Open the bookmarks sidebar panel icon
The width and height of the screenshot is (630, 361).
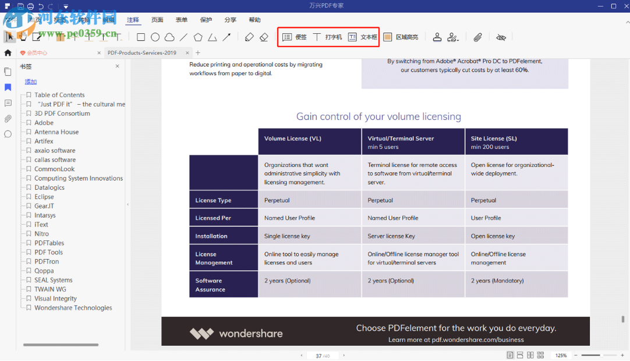(x=8, y=87)
